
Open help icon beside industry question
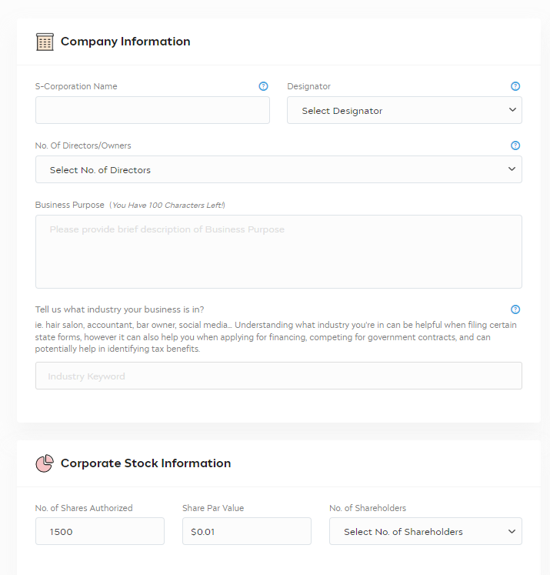pyautogui.click(x=515, y=309)
